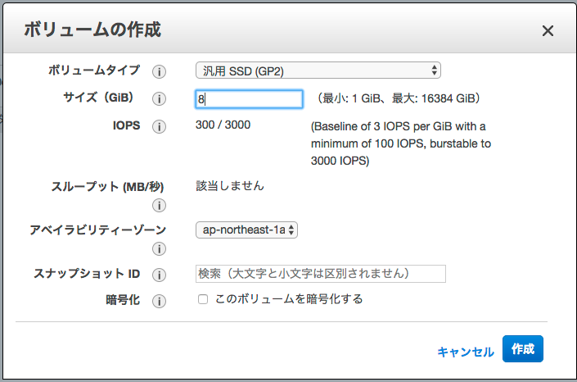Close the ボリュームの作成 dialog with X
The height and width of the screenshot is (382, 577).
(x=548, y=31)
